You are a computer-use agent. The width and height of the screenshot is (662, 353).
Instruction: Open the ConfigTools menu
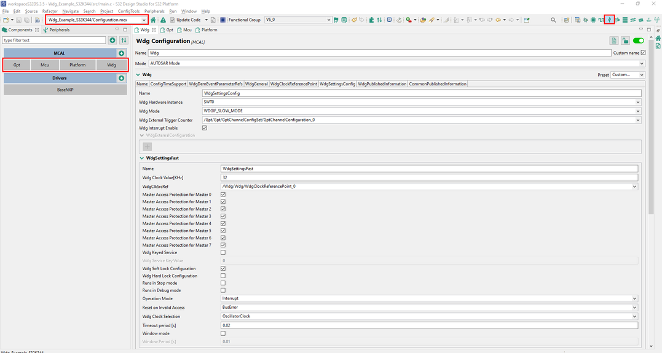[x=128, y=12]
